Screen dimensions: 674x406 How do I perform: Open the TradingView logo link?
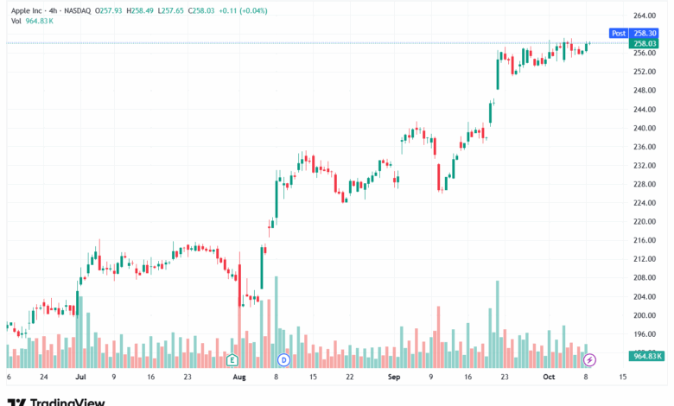56,401
